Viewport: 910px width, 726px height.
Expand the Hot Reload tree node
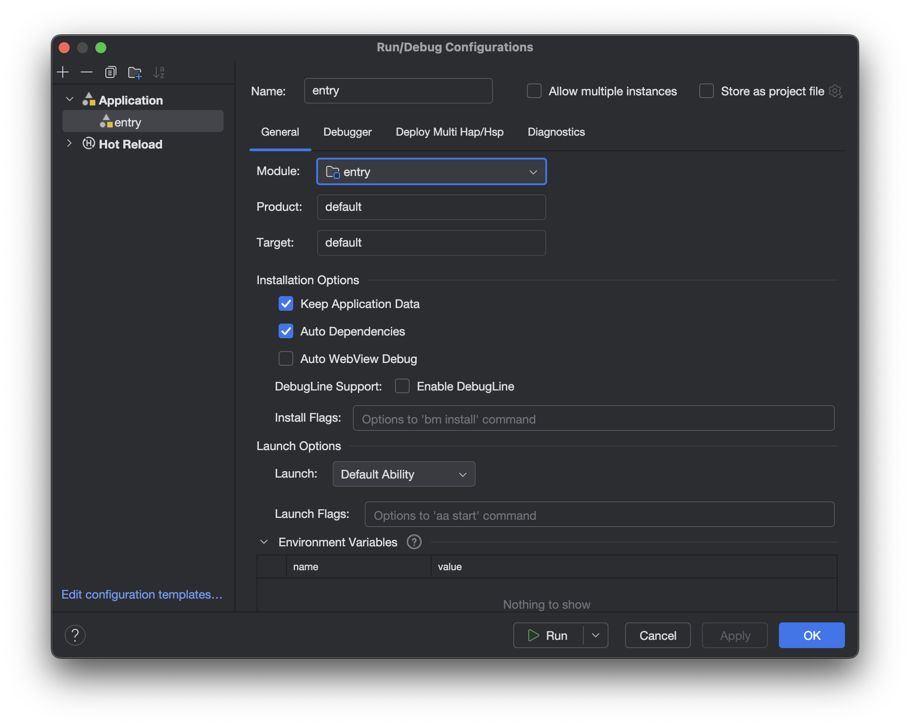pyautogui.click(x=69, y=143)
